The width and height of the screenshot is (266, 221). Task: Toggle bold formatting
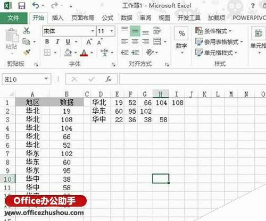point(47,42)
